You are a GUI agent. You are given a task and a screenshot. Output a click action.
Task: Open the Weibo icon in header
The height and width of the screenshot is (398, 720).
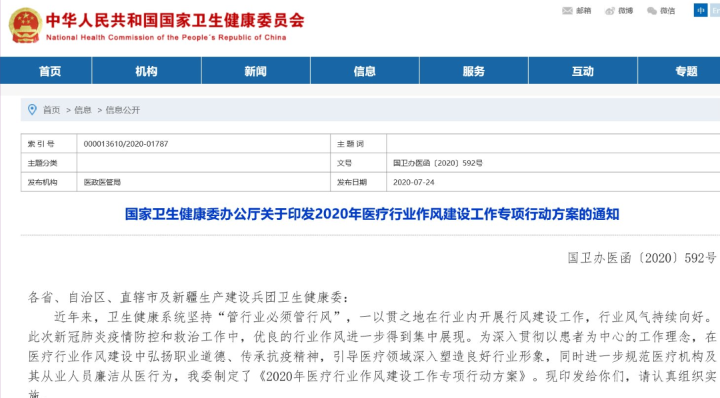[610, 11]
